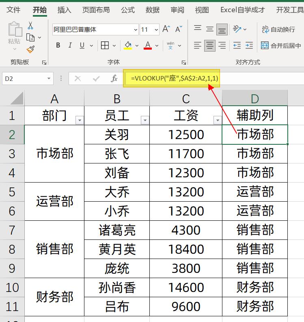Click 自动换行 wrap text button

(278, 29)
